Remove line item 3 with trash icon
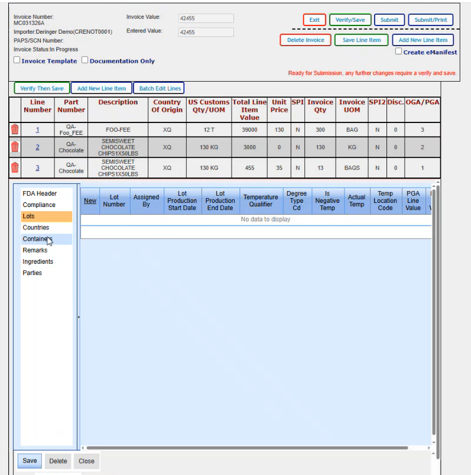The image size is (471, 475). coord(15,167)
